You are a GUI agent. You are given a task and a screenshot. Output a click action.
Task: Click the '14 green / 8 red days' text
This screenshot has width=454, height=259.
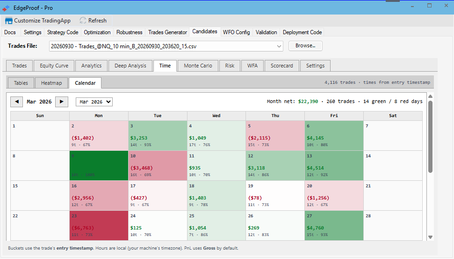[x=393, y=102]
